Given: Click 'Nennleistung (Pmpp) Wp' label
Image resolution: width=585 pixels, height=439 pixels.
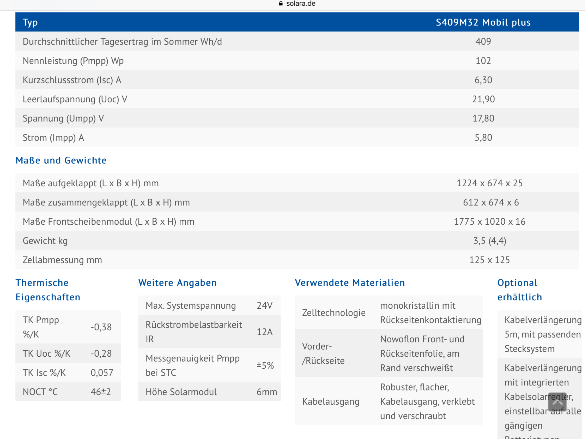Looking at the screenshot, I should point(73,61).
